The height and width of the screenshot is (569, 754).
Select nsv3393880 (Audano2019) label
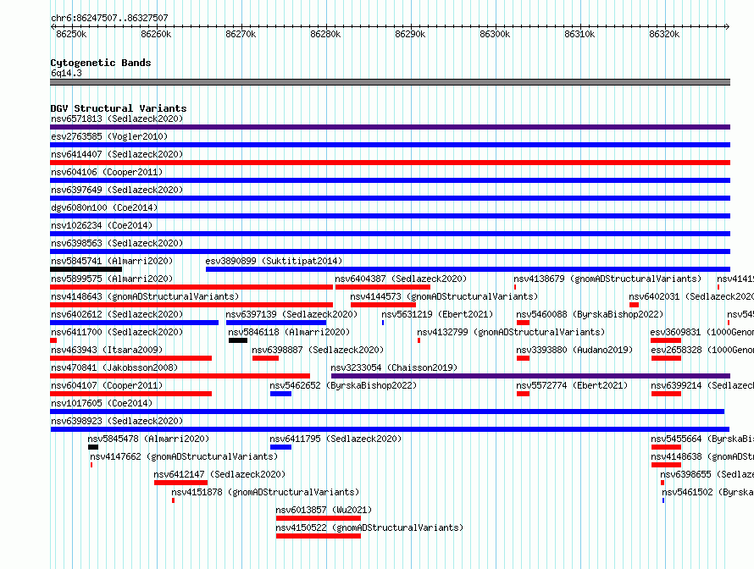574,350
